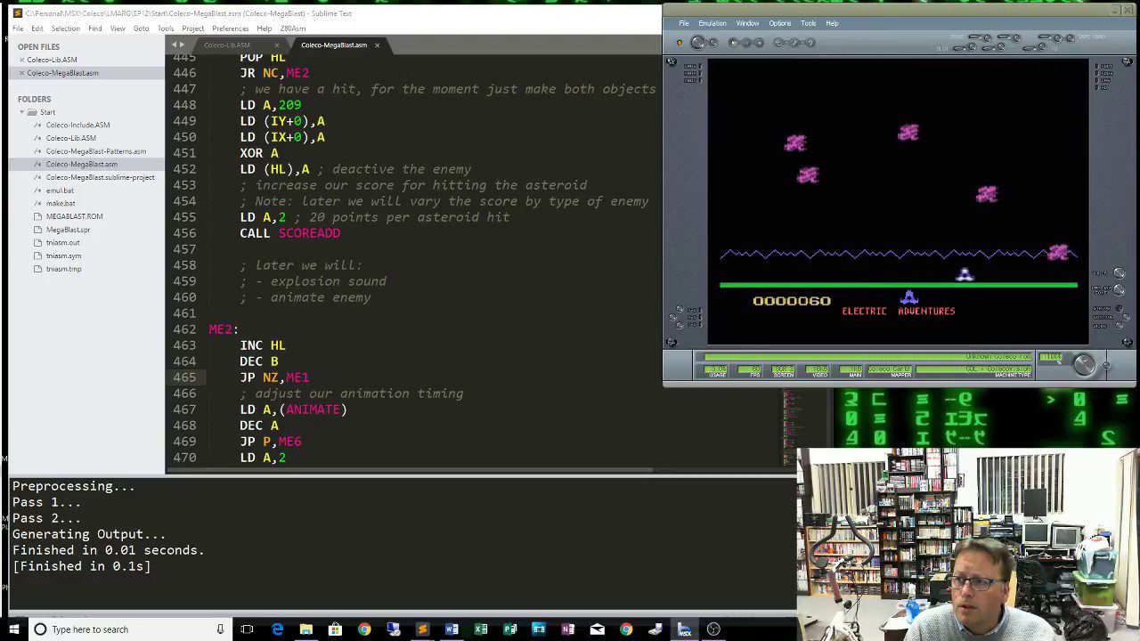Open Word from the taskbar
This screenshot has height=641, width=1140.
[x=452, y=629]
